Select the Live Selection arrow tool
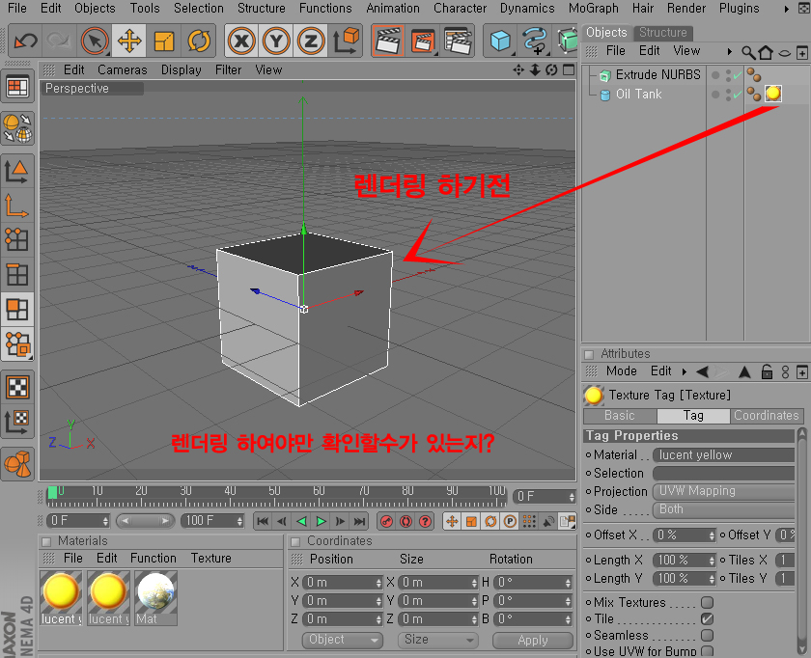This screenshot has width=811, height=658. click(95, 41)
